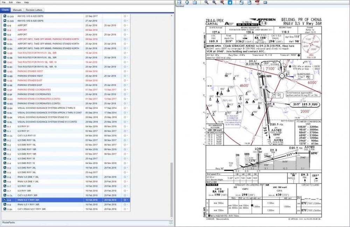Click chart icon of red 10-9D row

pos(5,71)
